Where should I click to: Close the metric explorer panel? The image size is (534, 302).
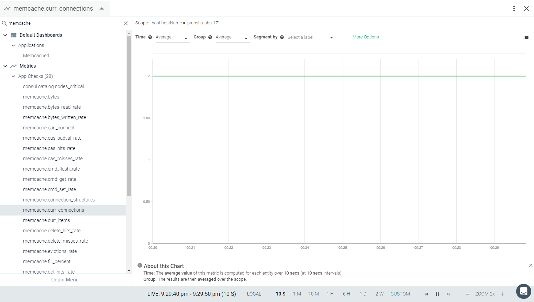(x=526, y=9)
